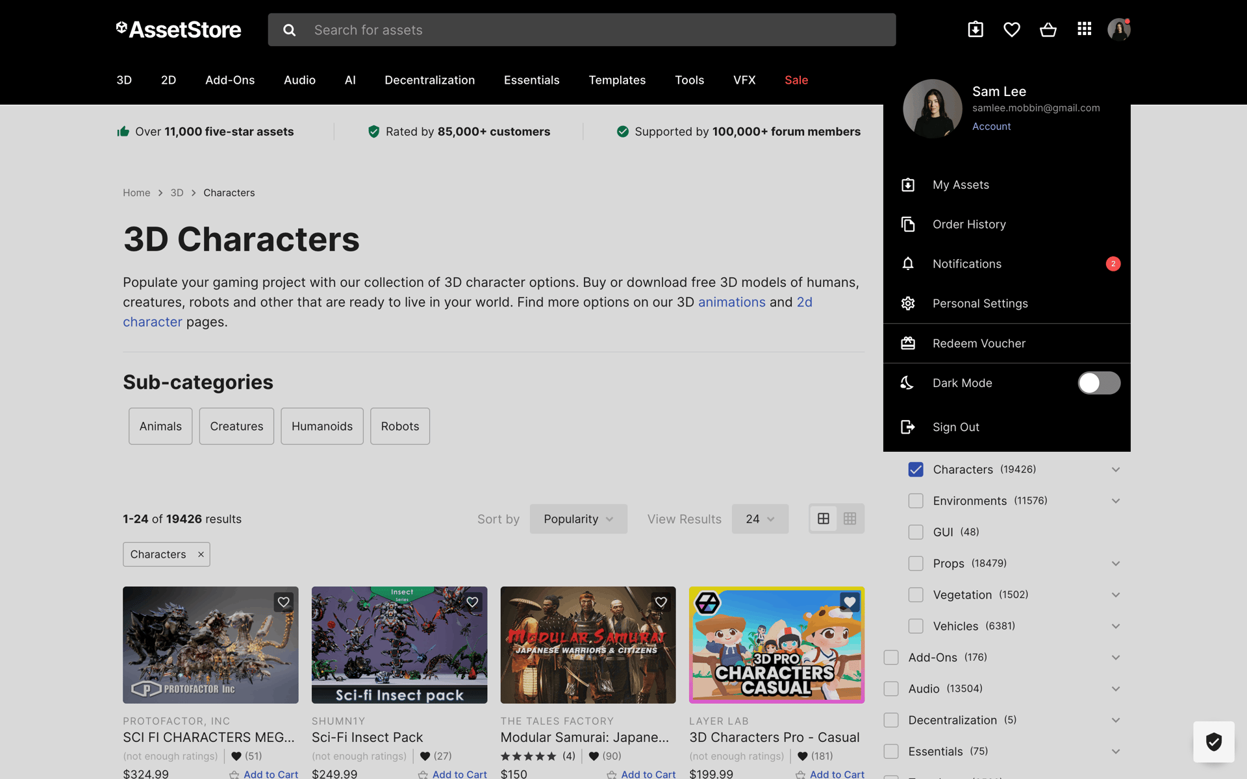The width and height of the screenshot is (1247, 779).
Task: Follow the animations link in description
Action: pos(732,302)
